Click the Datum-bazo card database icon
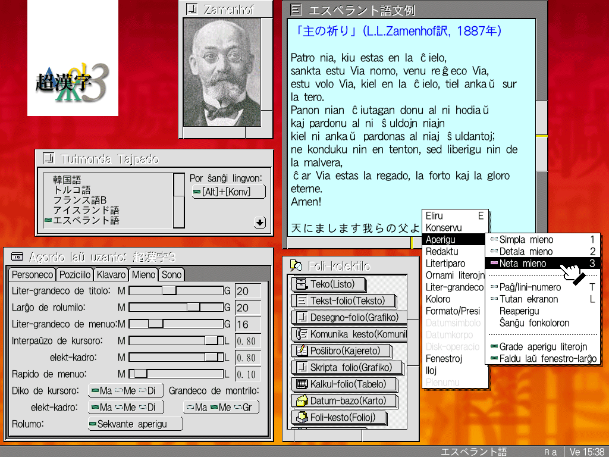 301,401
